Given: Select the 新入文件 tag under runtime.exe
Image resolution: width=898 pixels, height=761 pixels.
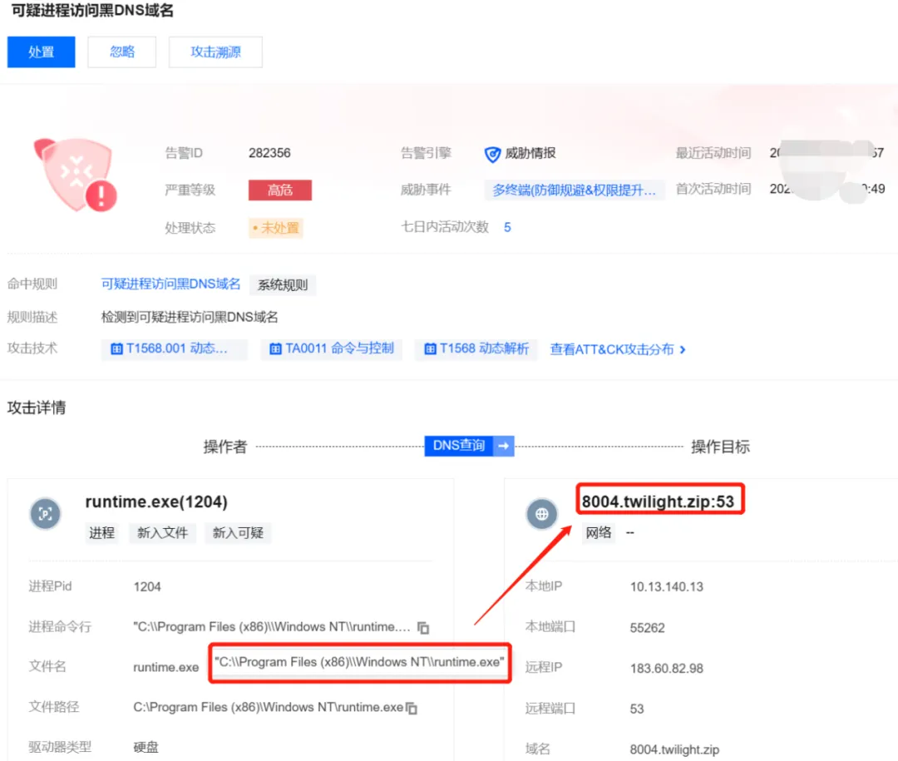Looking at the screenshot, I should [x=162, y=533].
